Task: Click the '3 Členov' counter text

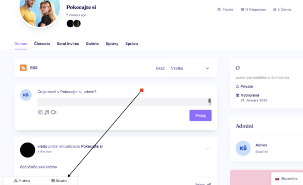Action: [284, 10]
